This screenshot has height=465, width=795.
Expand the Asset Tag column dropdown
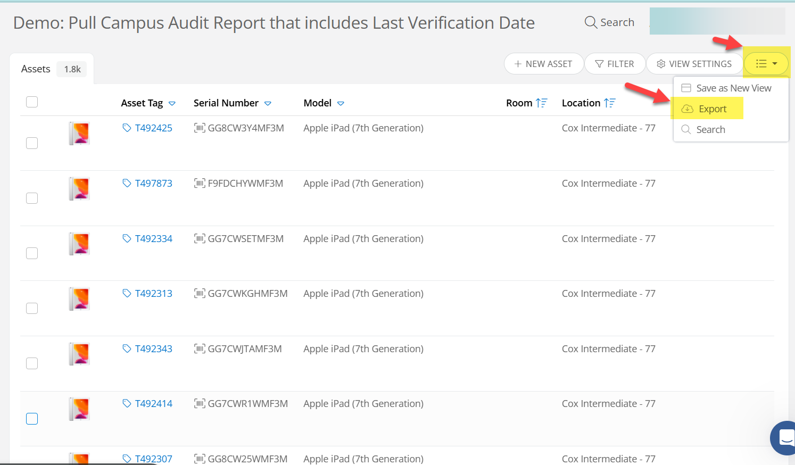point(172,104)
